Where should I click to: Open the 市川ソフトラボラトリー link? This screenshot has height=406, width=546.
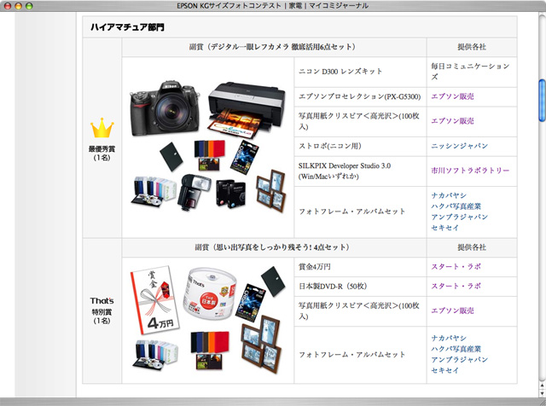tap(470, 171)
